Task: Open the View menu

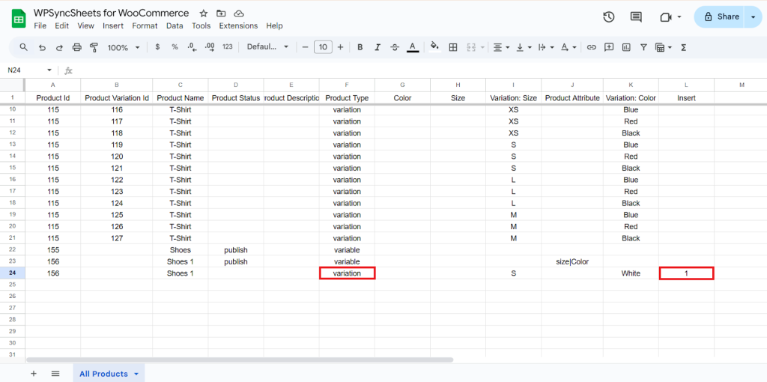Action: [x=85, y=26]
